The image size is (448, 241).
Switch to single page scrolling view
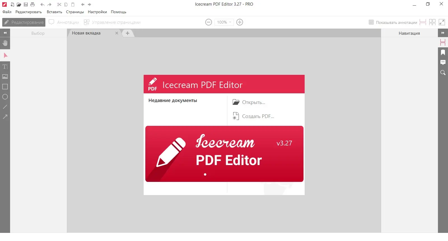(423, 22)
